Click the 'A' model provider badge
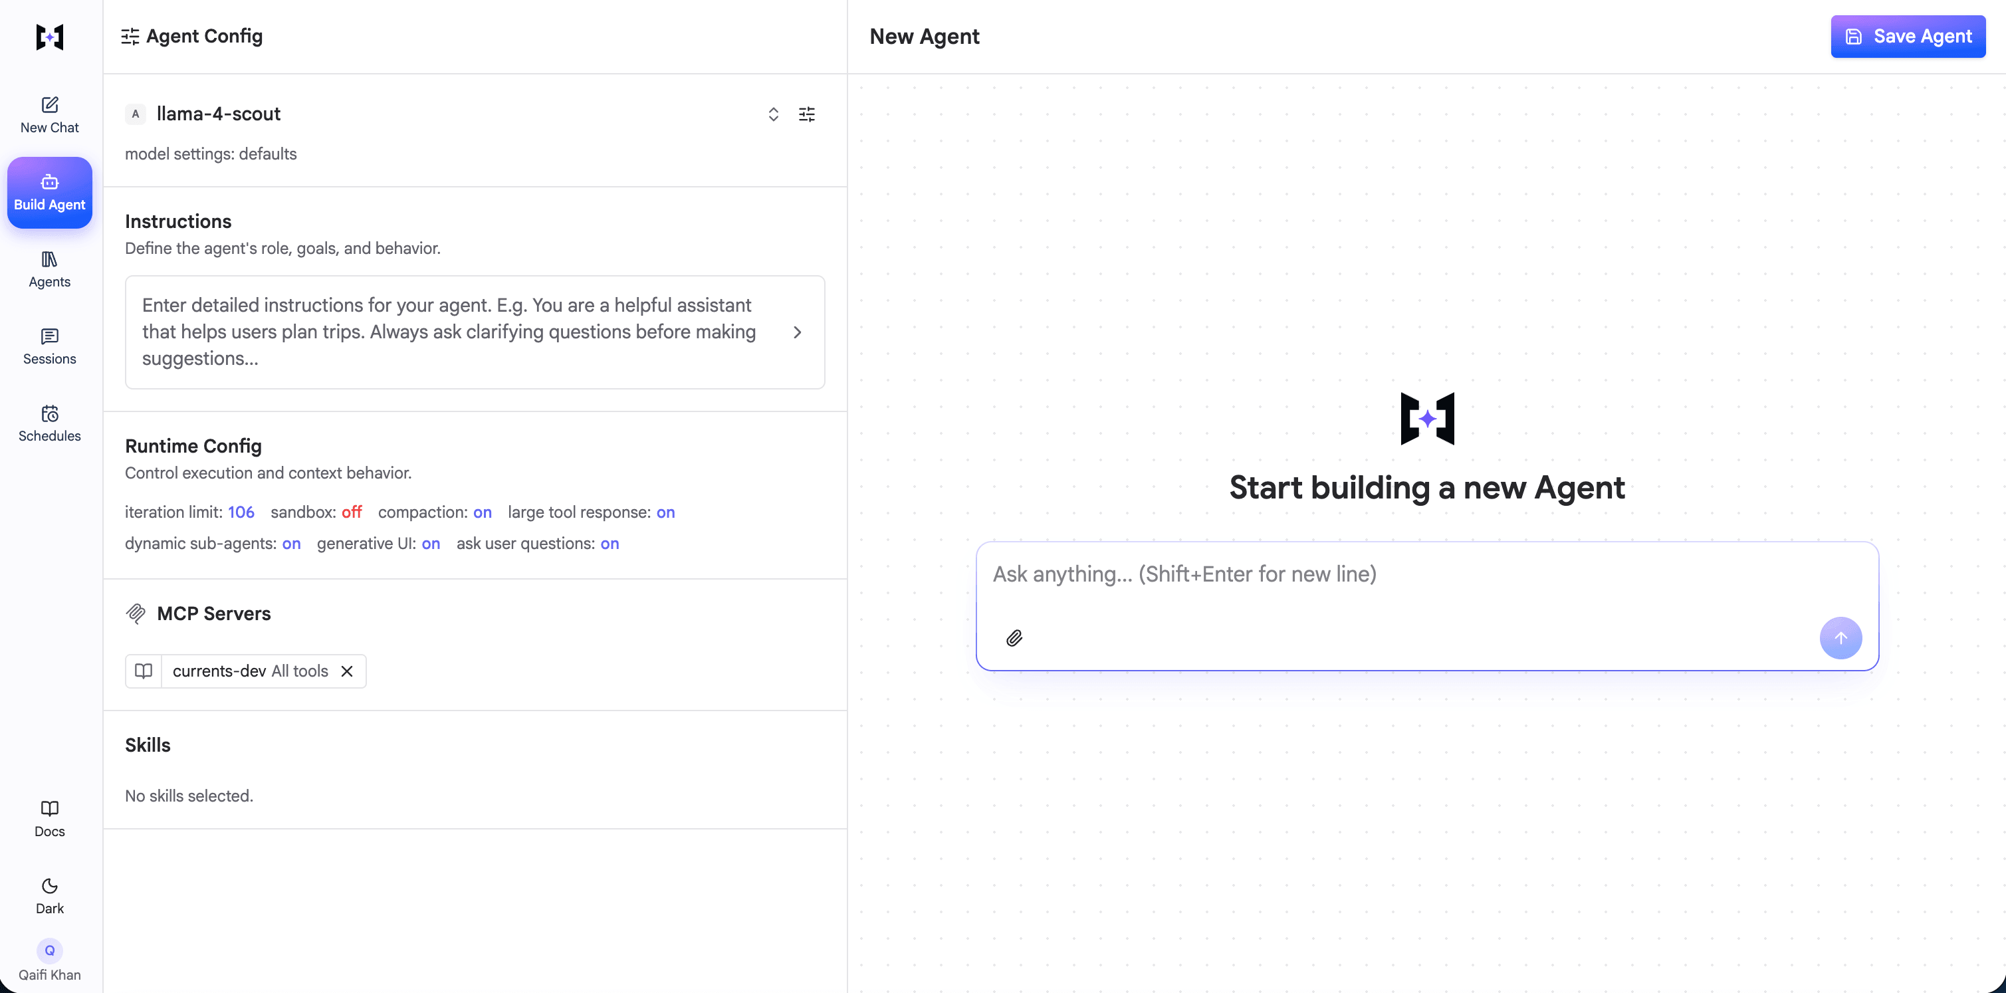The height and width of the screenshot is (993, 2006). [x=136, y=114]
